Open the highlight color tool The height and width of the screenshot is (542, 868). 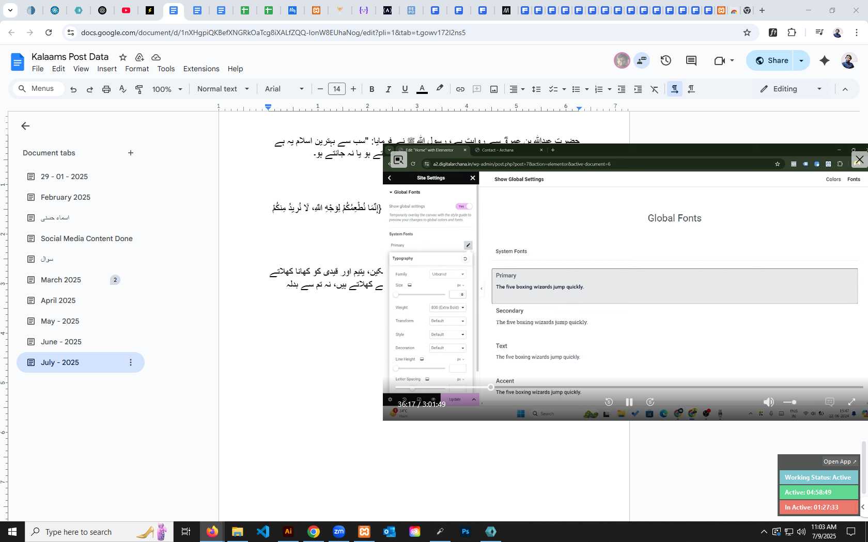pos(440,89)
